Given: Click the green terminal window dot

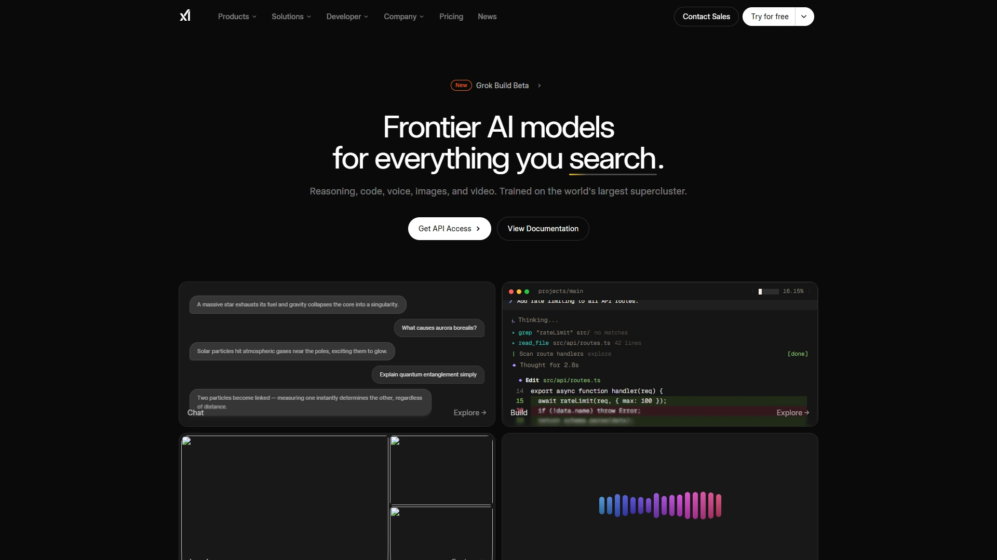Looking at the screenshot, I should [527, 291].
